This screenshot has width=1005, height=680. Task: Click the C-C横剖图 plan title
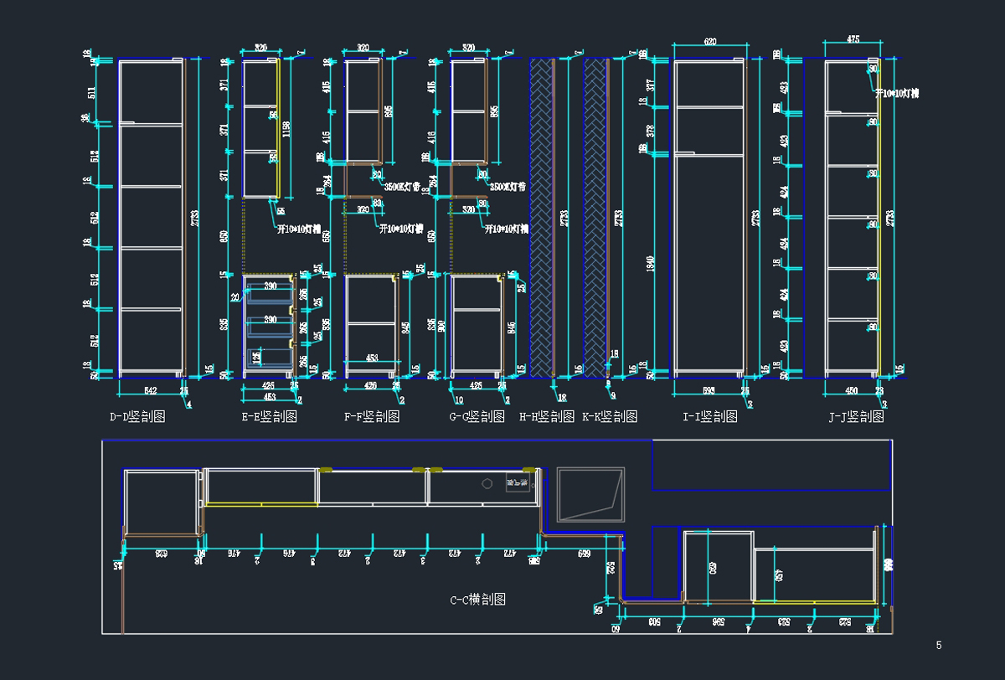coord(477,600)
